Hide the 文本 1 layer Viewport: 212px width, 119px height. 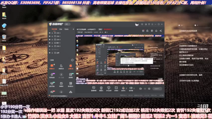(50, 36)
